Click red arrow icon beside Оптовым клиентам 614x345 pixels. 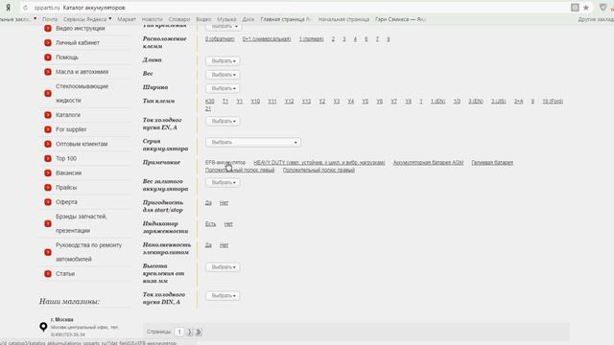[48, 144]
